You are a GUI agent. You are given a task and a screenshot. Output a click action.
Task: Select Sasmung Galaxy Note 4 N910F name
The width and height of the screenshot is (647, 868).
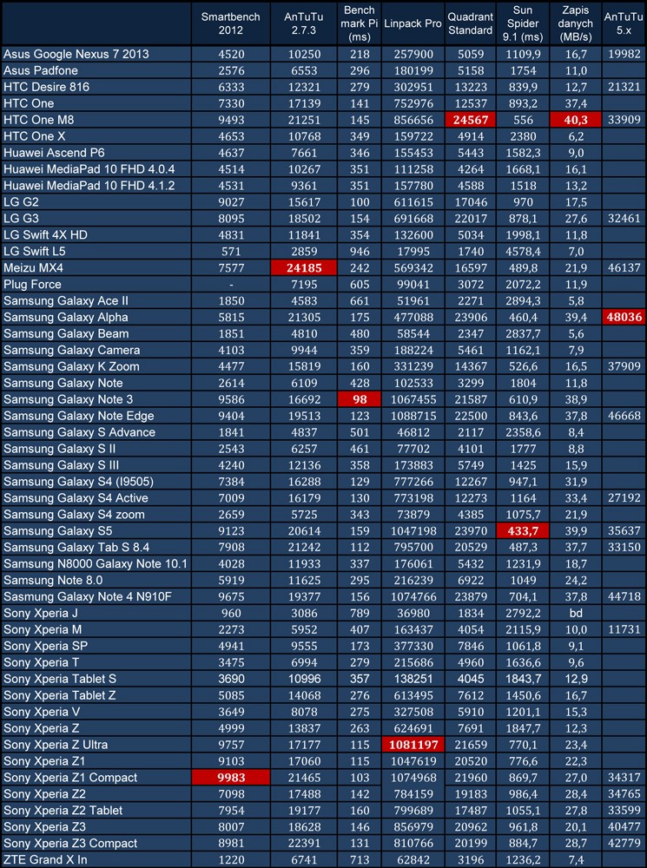[x=88, y=597]
